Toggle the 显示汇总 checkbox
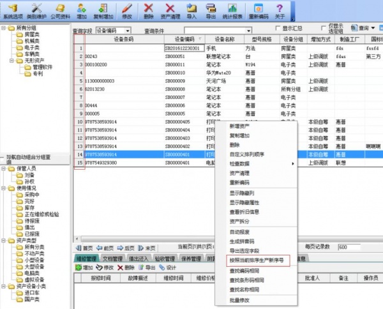Viewport: 383px width, 309px height. [278, 28]
